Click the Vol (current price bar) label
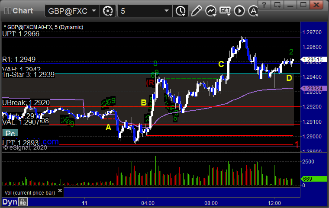Viewport: 329px width, 208px height. click(30, 193)
